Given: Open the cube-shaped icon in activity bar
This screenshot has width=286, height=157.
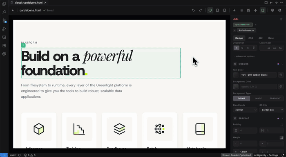Looking at the screenshot, I should coord(4,54).
